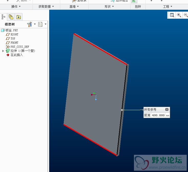The image size is (188, 172).
Task: Collapse the 所有参考 panel minus button
Action: tap(167, 110)
